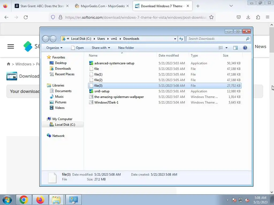Open list all tabs chevron

point(231,6)
